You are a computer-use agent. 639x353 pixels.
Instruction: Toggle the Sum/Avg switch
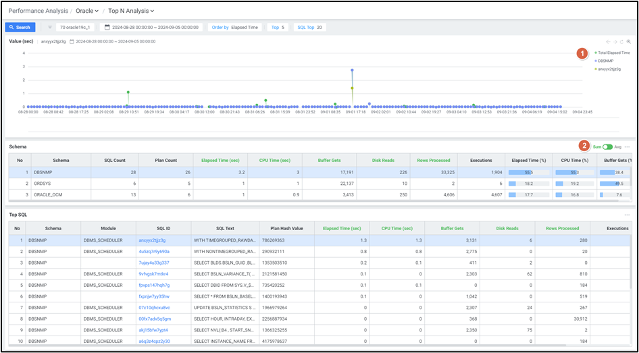(x=607, y=146)
